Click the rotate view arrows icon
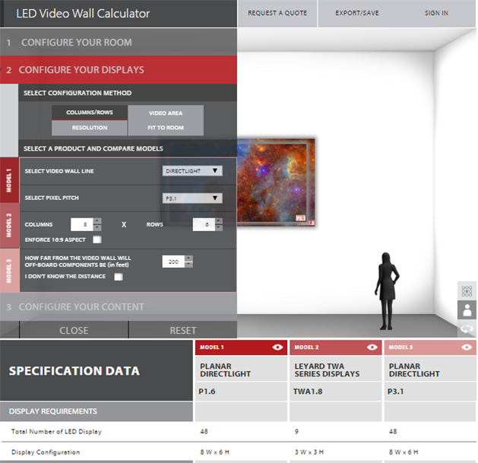478x463 pixels. (x=467, y=328)
